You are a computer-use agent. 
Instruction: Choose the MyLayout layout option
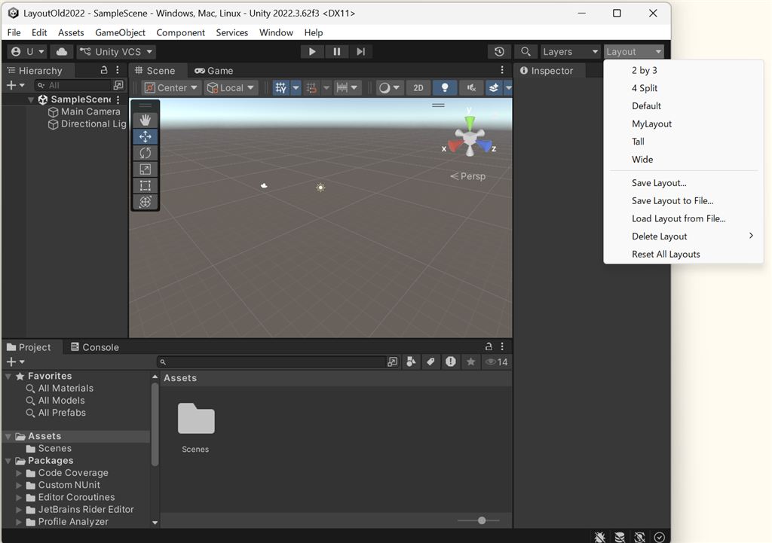(651, 124)
